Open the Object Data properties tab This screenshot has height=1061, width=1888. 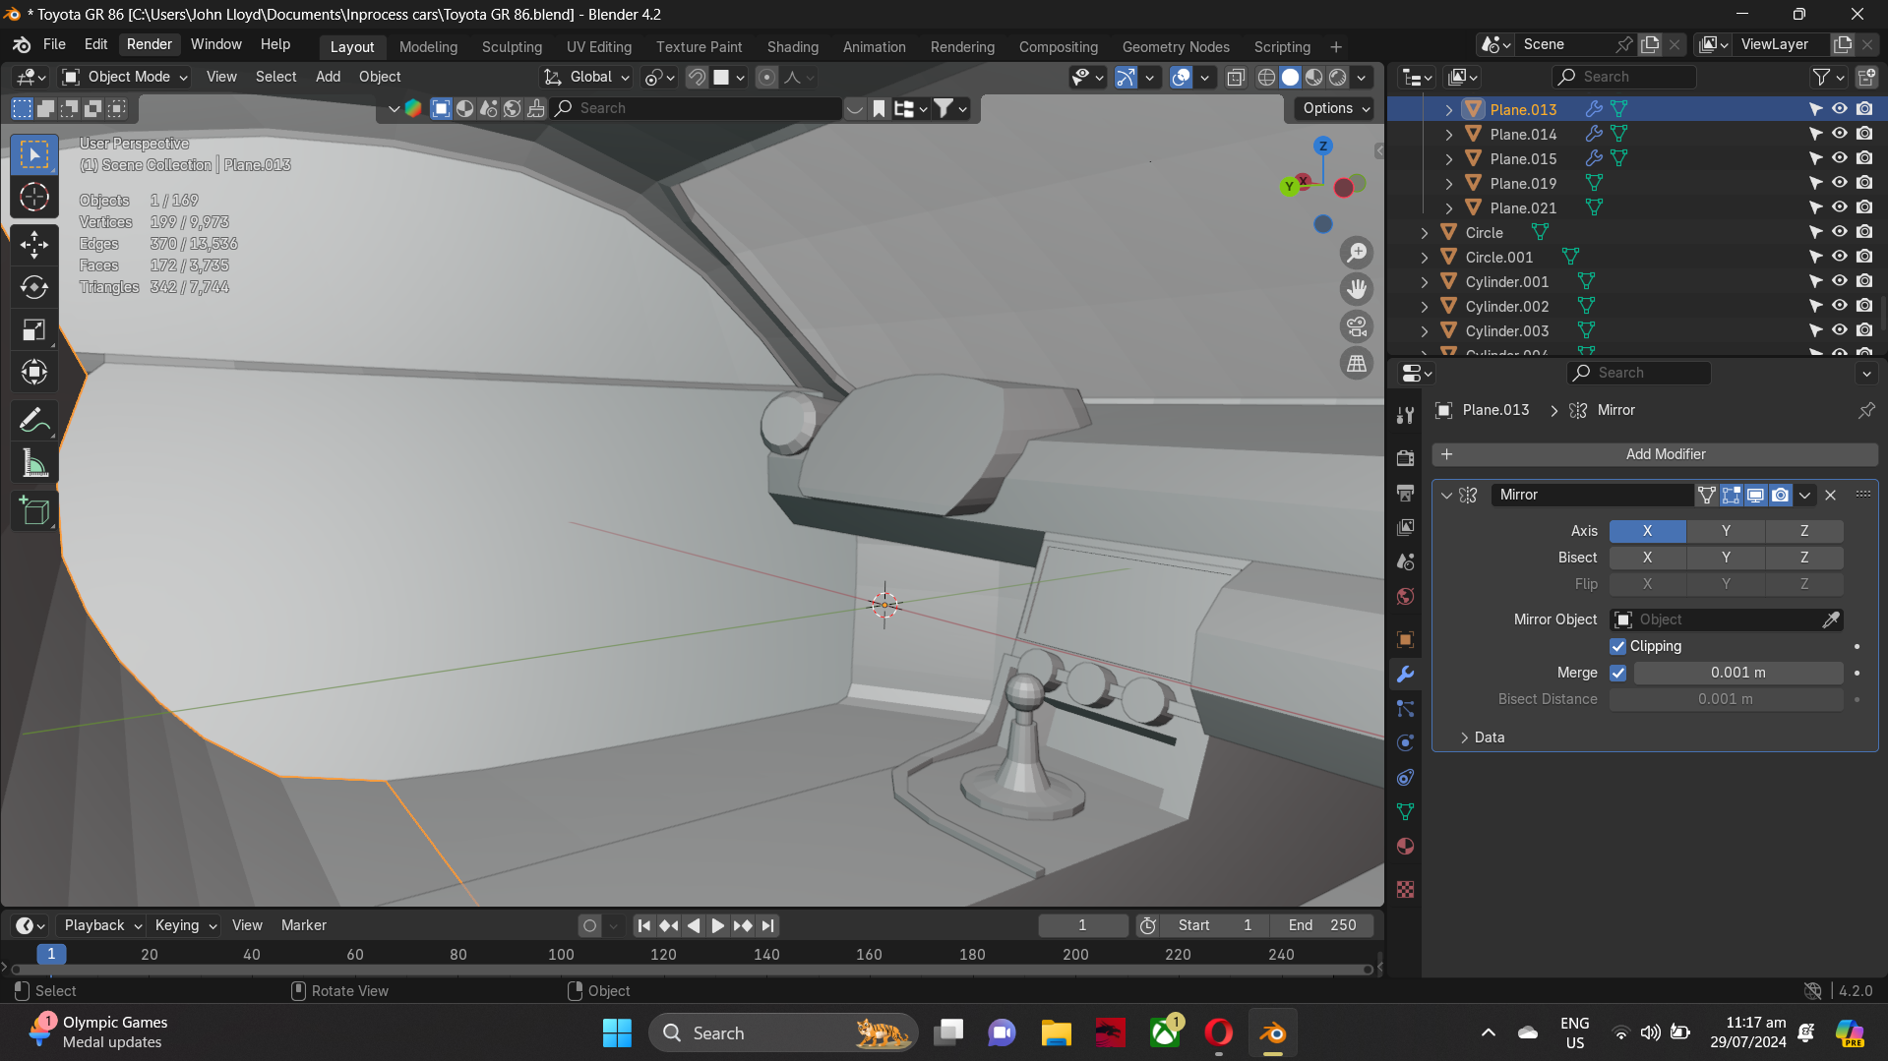click(x=1405, y=812)
